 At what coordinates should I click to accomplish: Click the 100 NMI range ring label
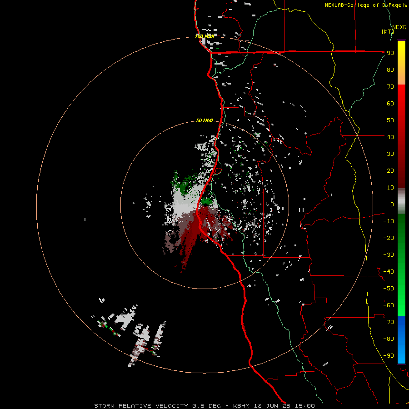205,36
